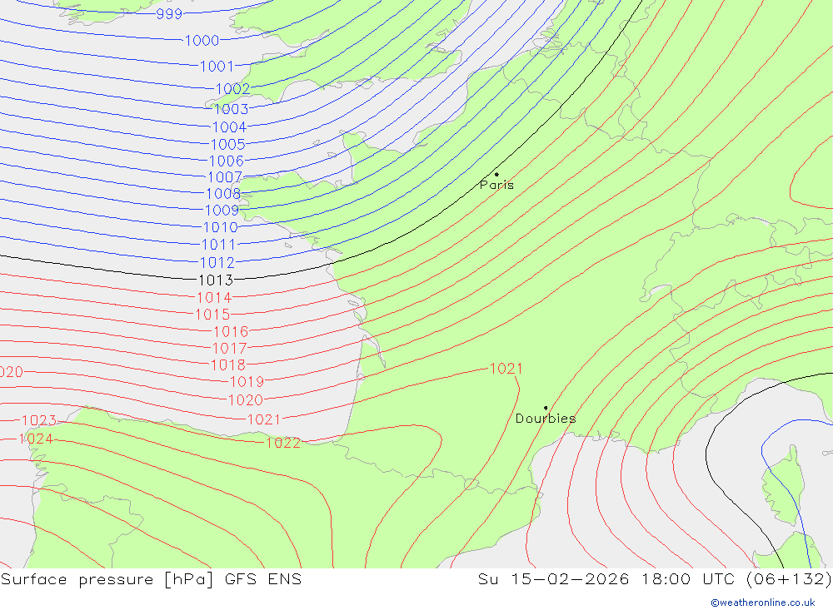Image resolution: width=833 pixels, height=610 pixels.
Task: Click the 1009 isobar label
Action: point(222,211)
